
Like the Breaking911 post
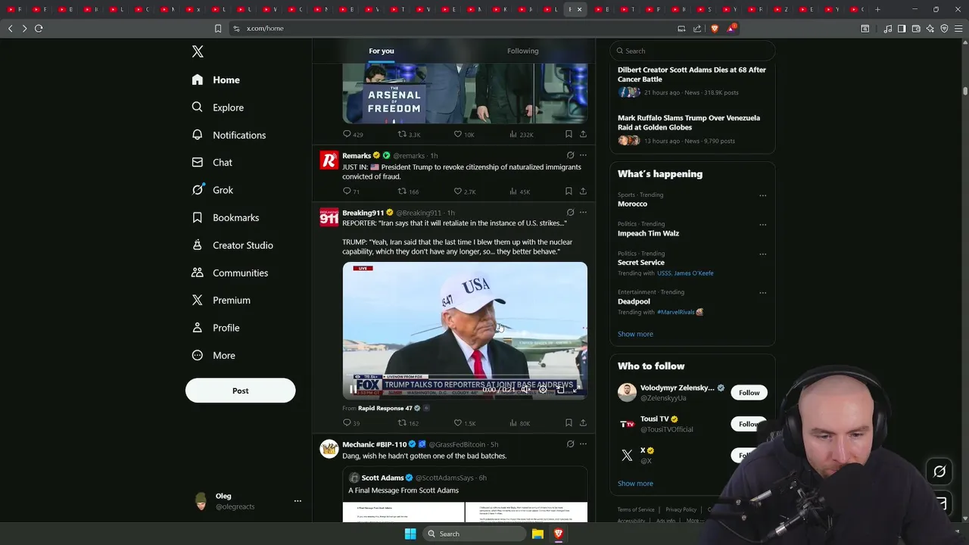pos(464,423)
